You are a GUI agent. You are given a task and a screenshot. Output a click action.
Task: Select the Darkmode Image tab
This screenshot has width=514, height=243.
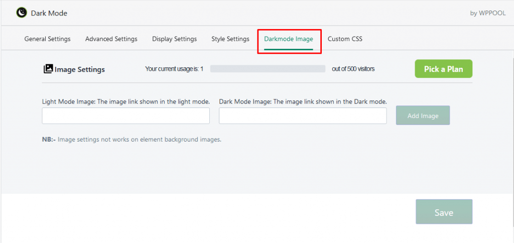(x=289, y=39)
